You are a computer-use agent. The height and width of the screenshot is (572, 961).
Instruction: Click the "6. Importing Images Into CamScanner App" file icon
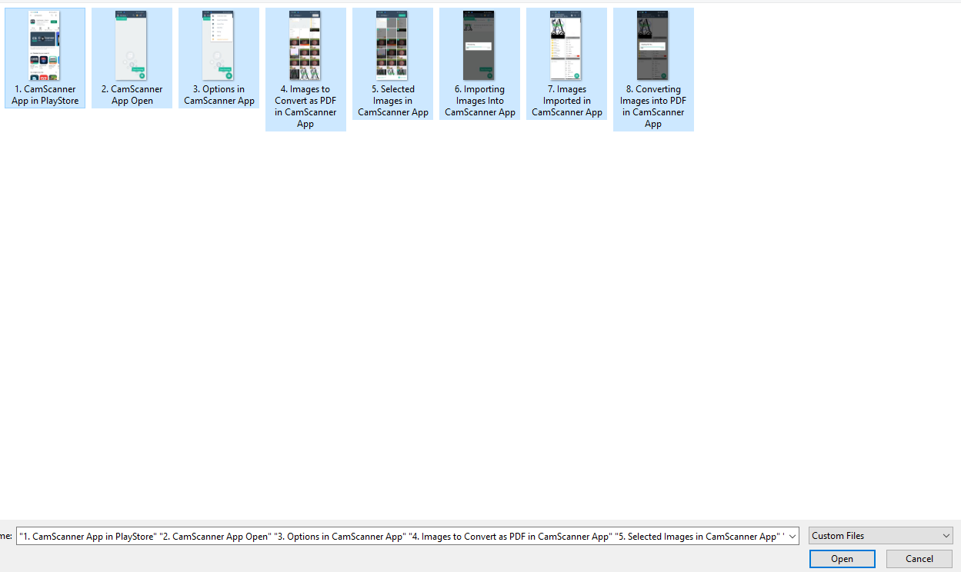pyautogui.click(x=479, y=46)
